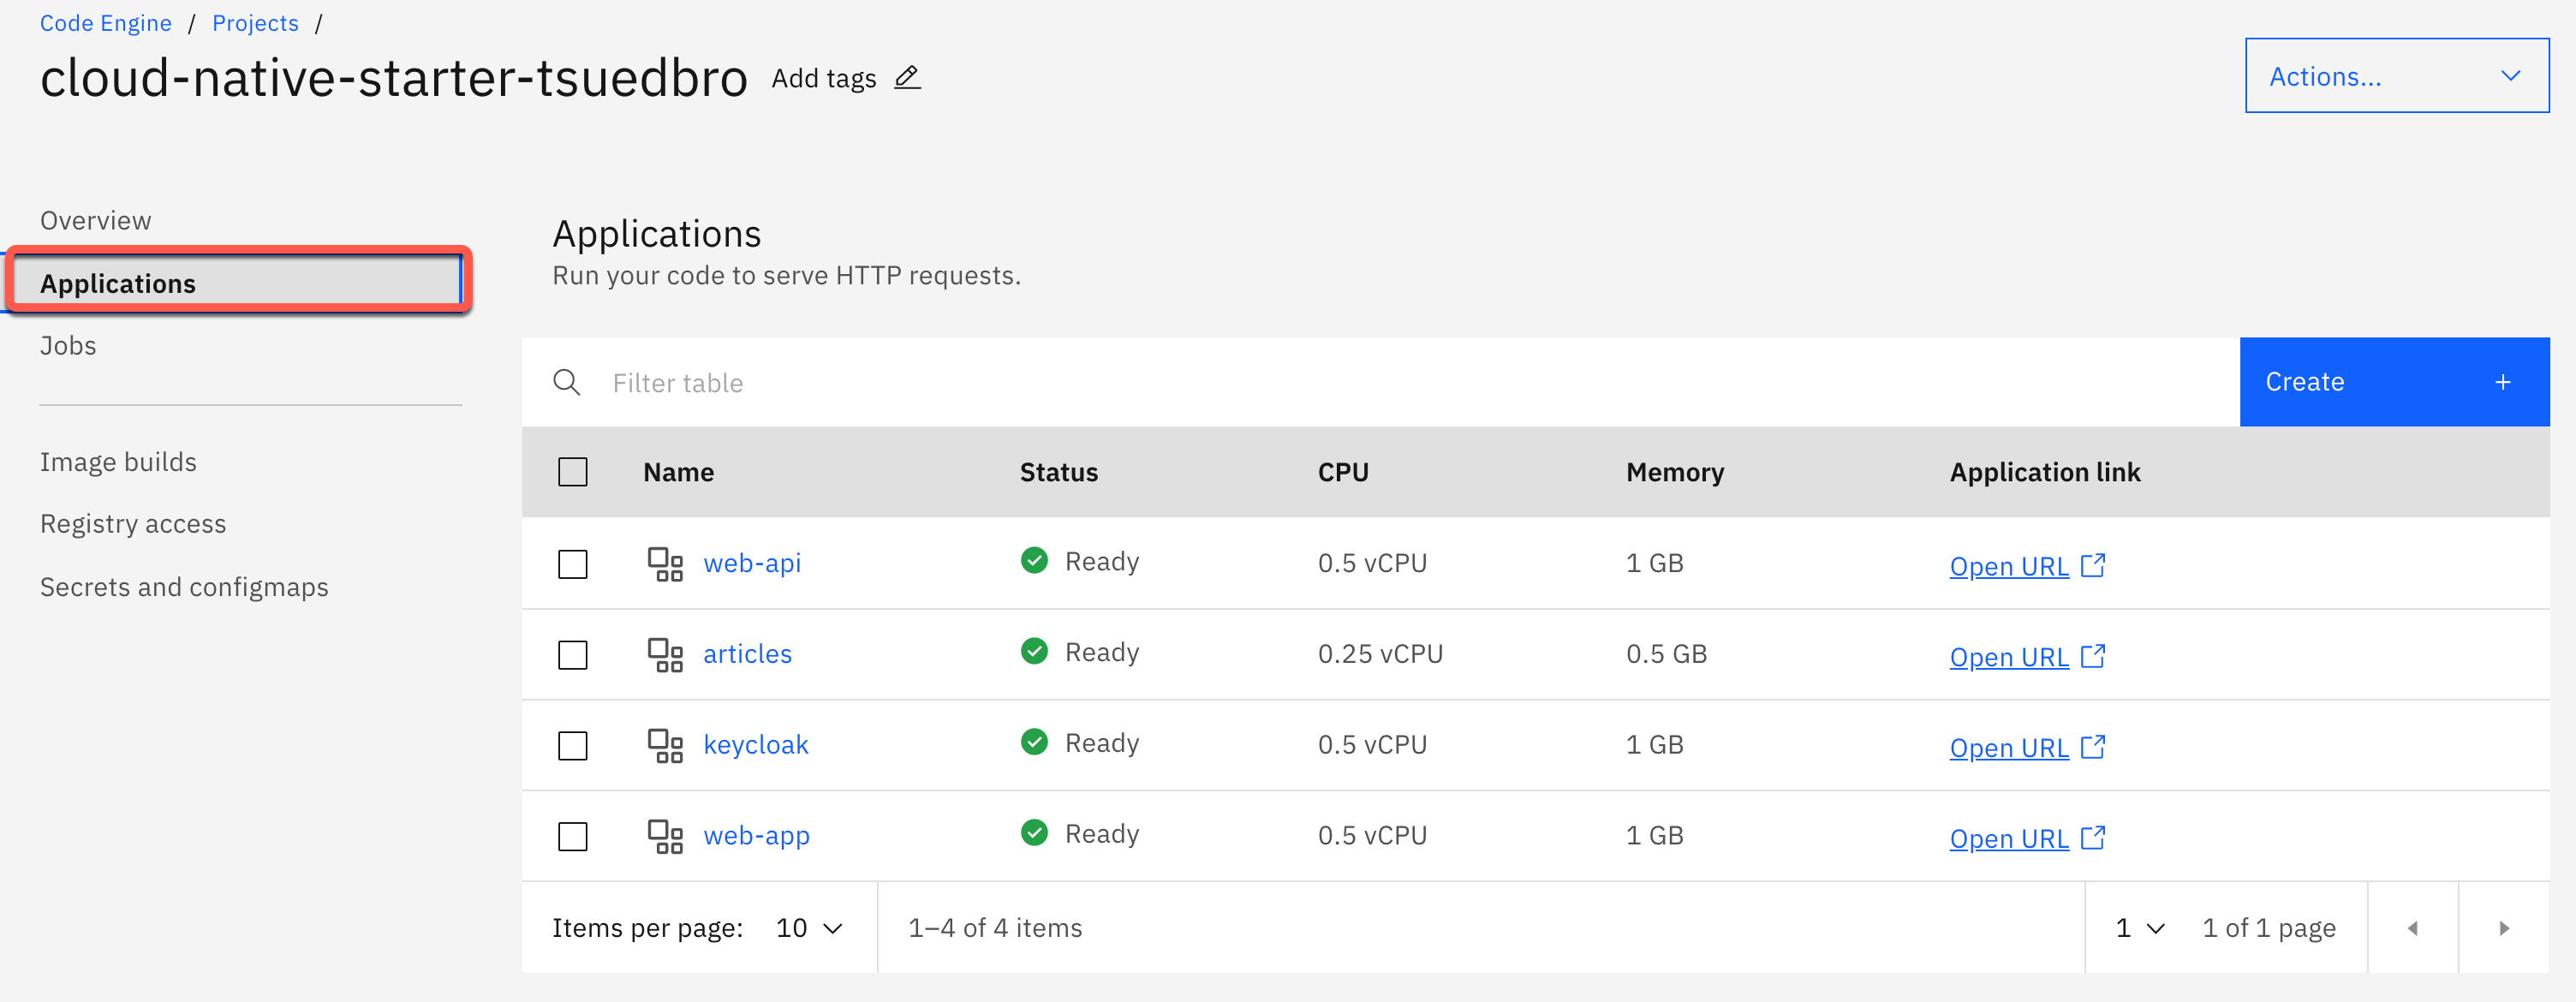Viewport: 2576px width, 1002px height.
Task: Go to the next page arrow
Action: 2504,928
